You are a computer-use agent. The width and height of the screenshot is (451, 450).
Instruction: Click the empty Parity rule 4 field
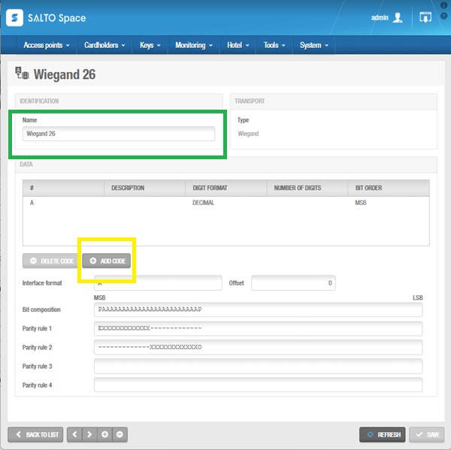258,385
